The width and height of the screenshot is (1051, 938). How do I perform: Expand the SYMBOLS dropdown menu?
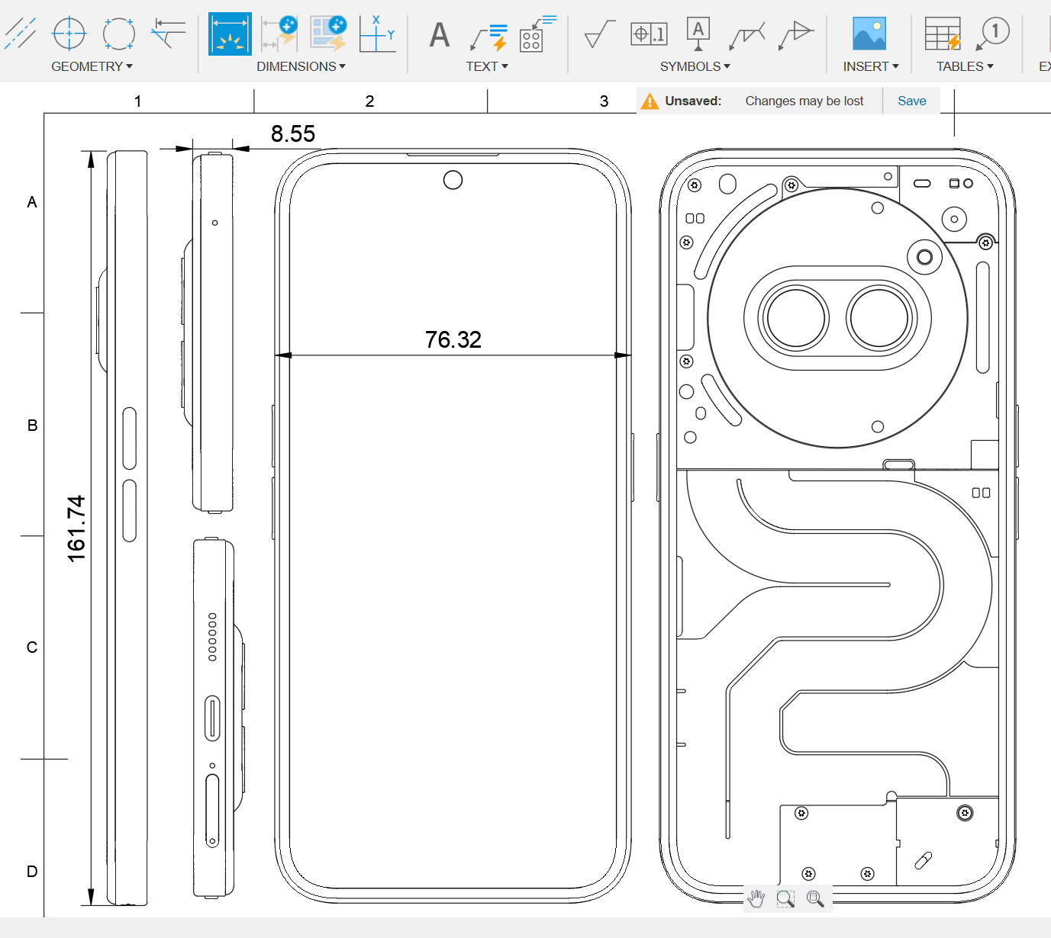[695, 66]
